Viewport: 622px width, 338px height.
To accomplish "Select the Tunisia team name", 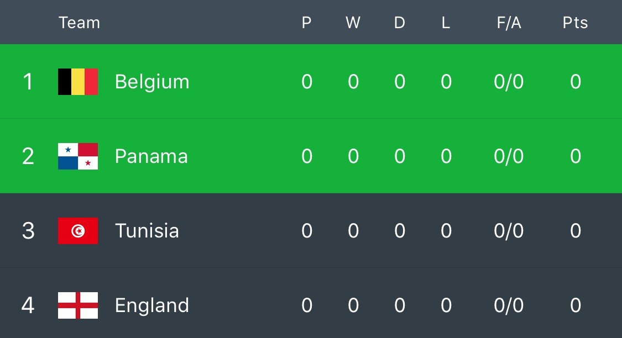I will pos(147,231).
